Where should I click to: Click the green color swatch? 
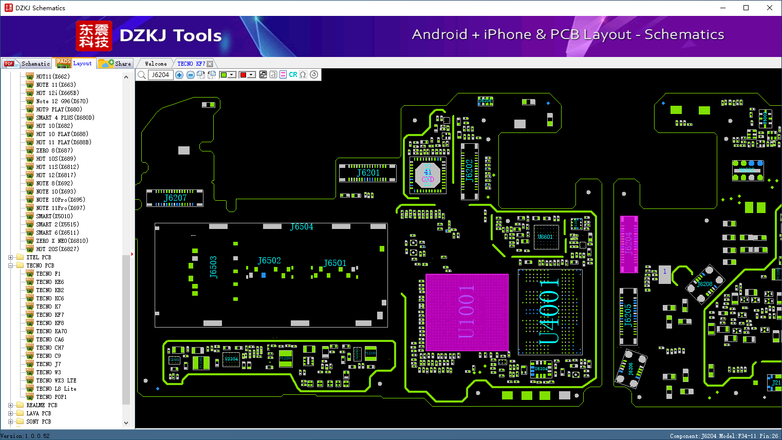224,75
